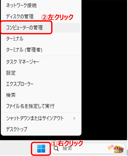Click the magnifying glass search icon
This screenshot has width=128, height=156.
click(56, 149)
